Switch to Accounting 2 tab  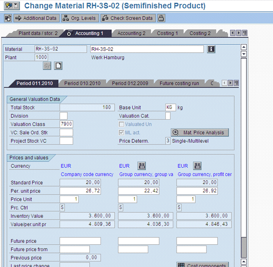point(131,33)
